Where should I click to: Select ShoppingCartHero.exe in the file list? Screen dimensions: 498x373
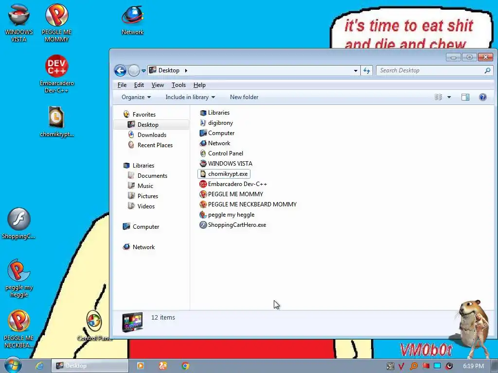233,225
